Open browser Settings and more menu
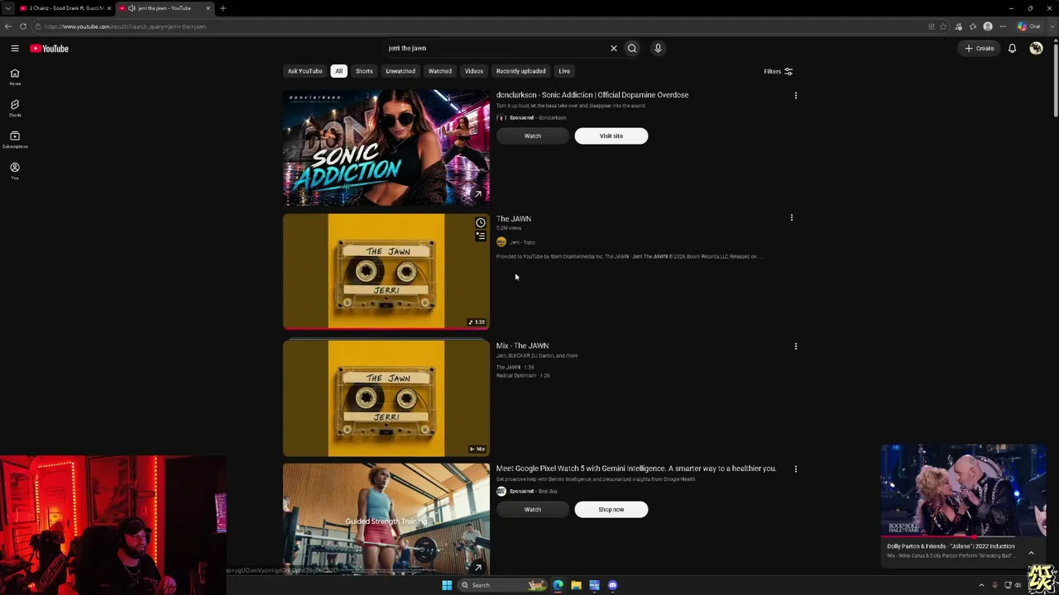1059x595 pixels. [1003, 26]
